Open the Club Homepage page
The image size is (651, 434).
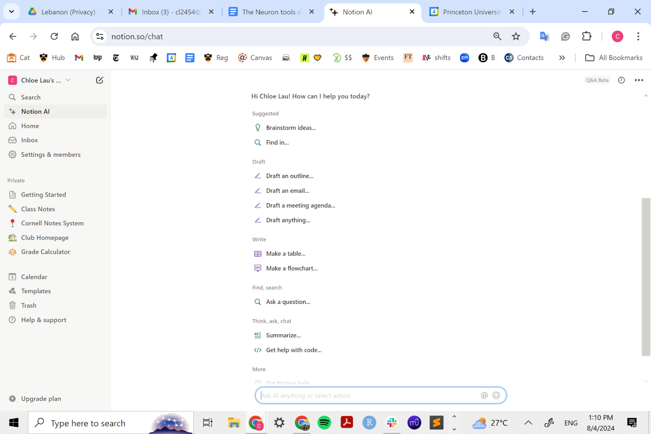click(55, 237)
